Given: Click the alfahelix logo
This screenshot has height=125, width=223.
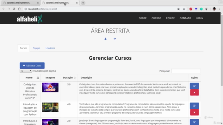Looking at the screenshot, I should click(29, 19).
